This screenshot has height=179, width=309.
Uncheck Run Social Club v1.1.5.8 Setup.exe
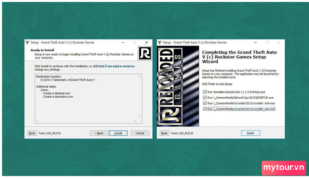205,92
